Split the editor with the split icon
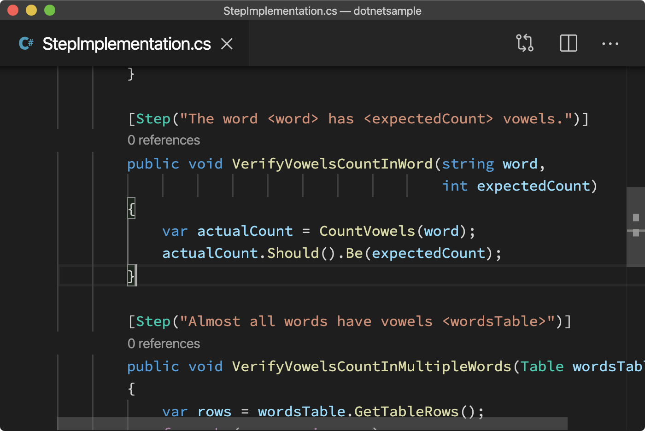This screenshot has width=645, height=431. pyautogui.click(x=569, y=43)
